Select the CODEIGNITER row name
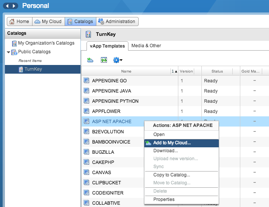This screenshot has height=207, width=269. coord(108,193)
